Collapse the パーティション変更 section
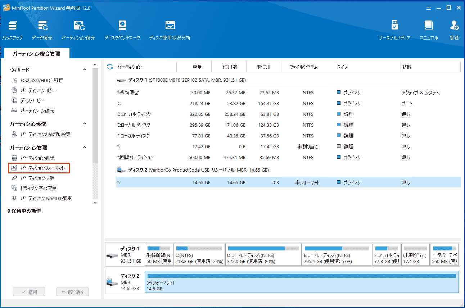 coord(85,124)
